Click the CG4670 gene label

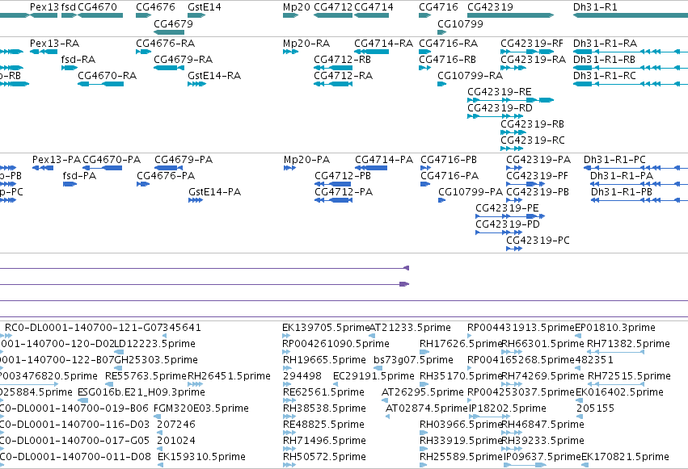(97, 7)
